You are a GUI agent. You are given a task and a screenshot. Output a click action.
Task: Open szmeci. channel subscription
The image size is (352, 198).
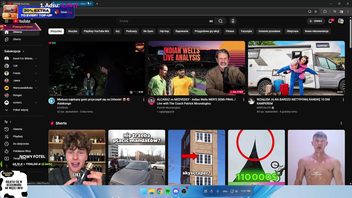pyautogui.click(x=21, y=103)
